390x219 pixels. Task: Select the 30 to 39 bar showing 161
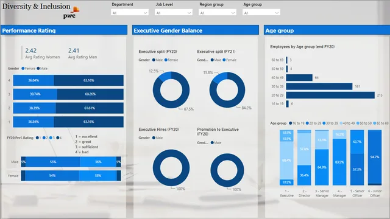319,86
